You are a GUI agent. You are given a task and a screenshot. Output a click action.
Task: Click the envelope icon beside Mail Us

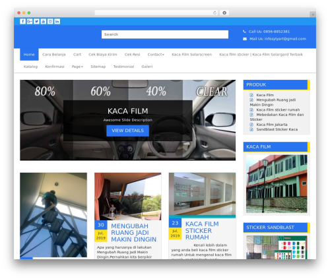click(245, 39)
